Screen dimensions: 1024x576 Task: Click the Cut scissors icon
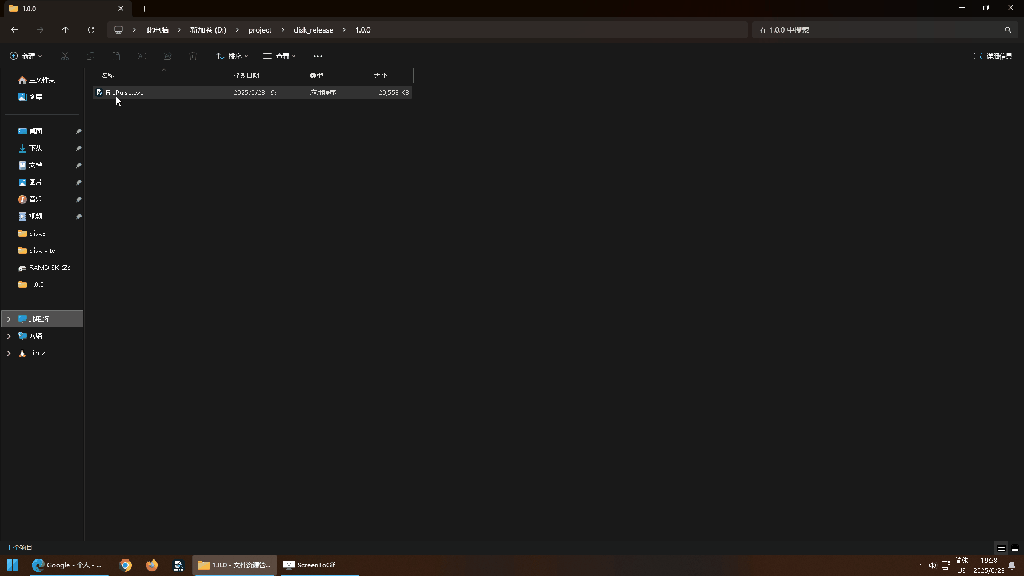pos(65,56)
